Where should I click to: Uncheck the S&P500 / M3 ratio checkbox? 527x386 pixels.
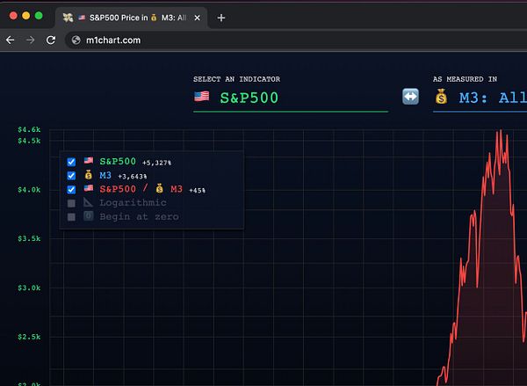point(71,189)
